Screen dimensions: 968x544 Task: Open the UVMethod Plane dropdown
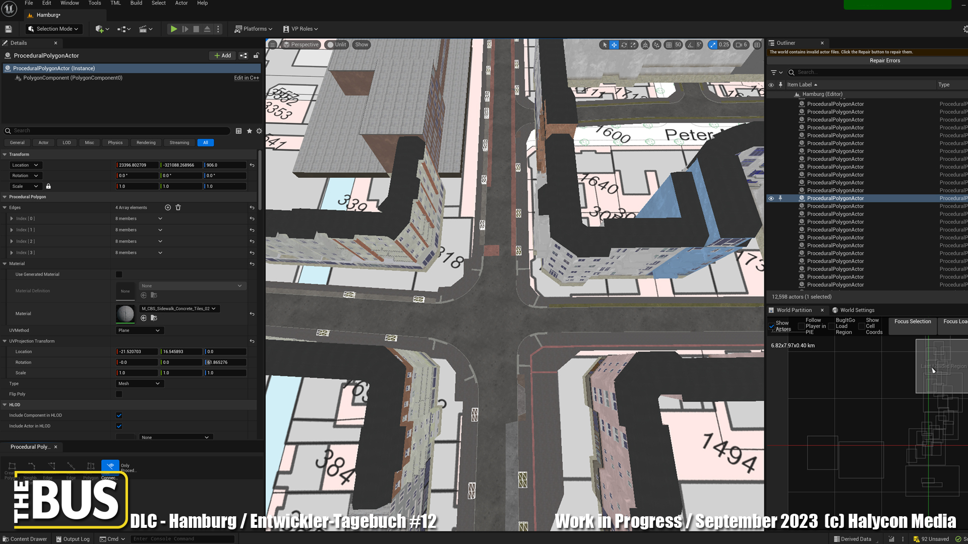point(139,330)
